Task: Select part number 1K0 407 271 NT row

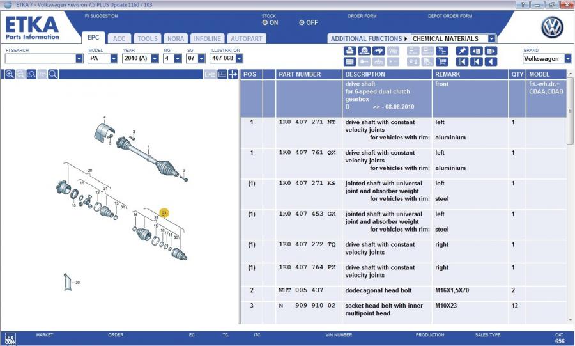Action: click(x=307, y=122)
